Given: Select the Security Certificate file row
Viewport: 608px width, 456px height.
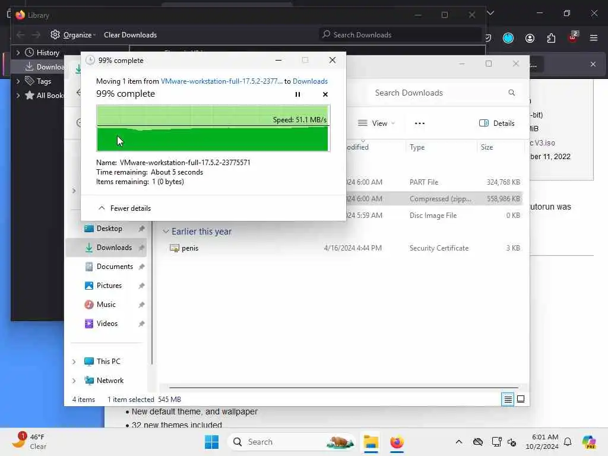Looking at the screenshot, I should click(341, 248).
